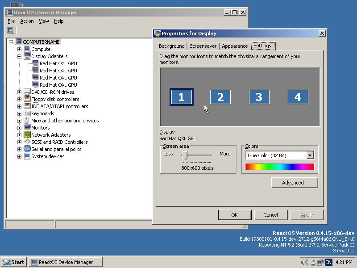This screenshot has width=357, height=268.
Task: Expand the Network Adapters node
Action: click(19, 135)
